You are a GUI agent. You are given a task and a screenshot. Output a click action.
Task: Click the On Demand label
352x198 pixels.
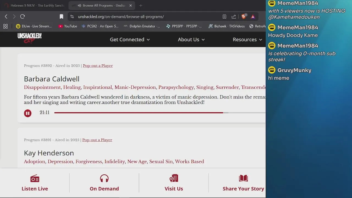point(104,189)
